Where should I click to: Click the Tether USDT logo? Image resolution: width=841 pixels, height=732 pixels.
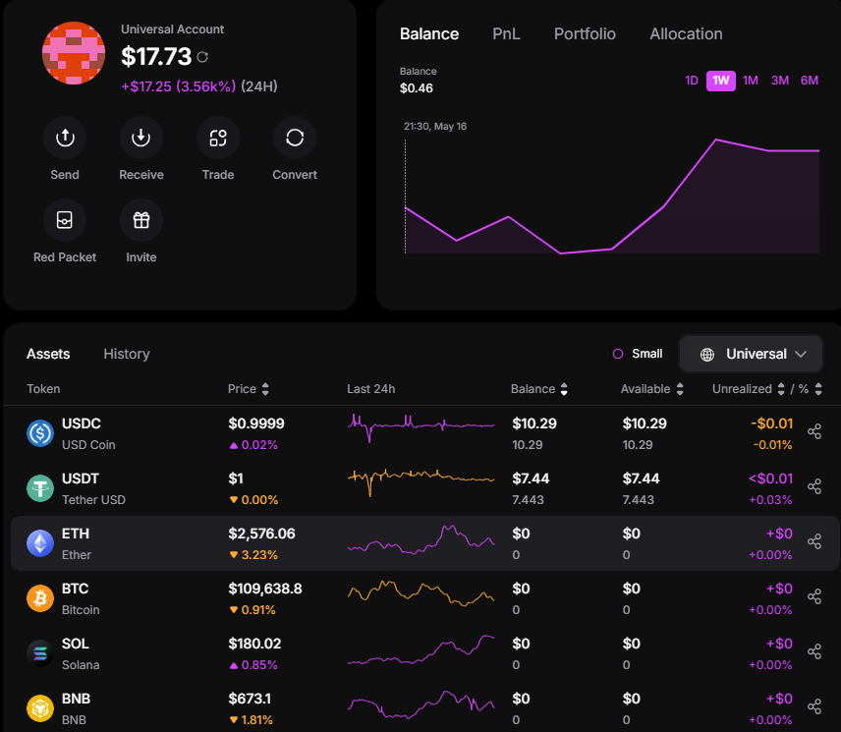[x=40, y=488]
